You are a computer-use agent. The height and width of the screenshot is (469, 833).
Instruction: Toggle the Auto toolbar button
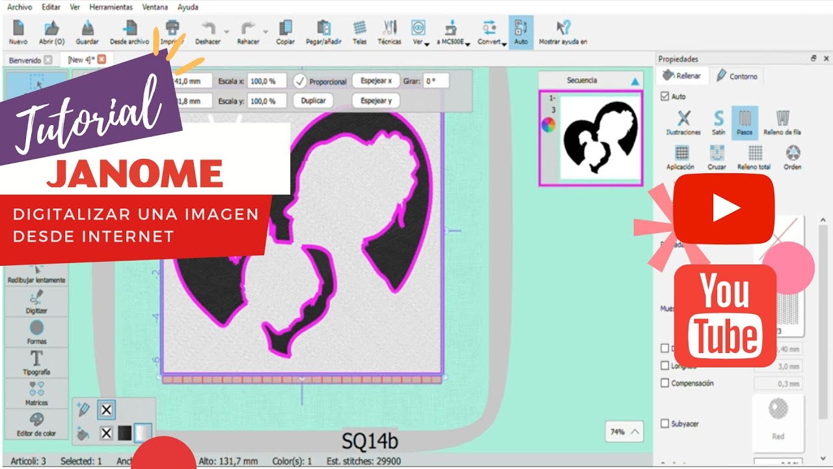tap(521, 33)
